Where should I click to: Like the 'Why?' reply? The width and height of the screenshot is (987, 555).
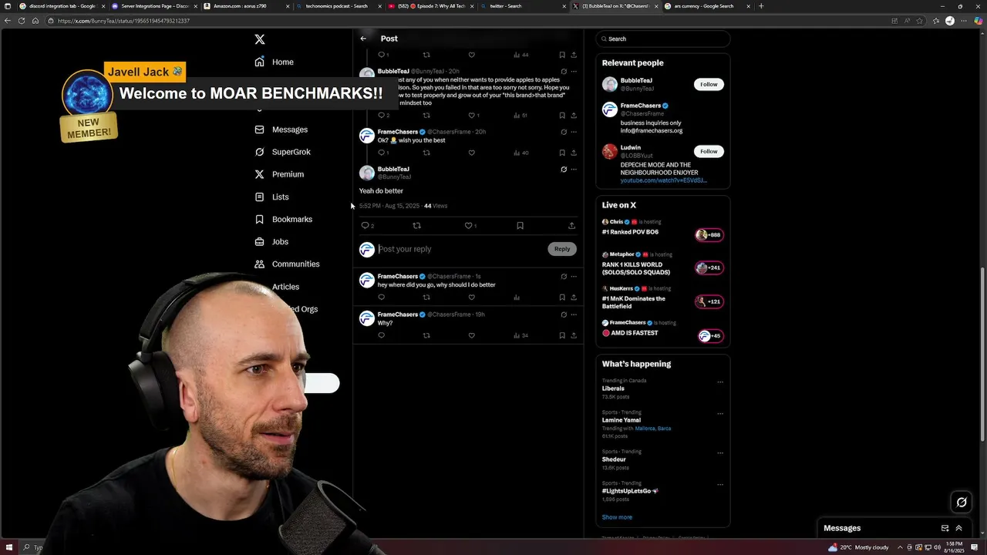pyautogui.click(x=472, y=335)
